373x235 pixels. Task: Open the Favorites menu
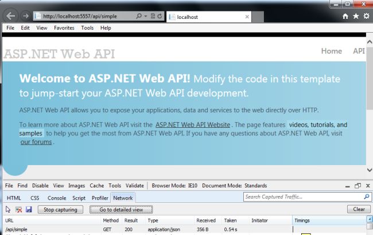(x=64, y=28)
